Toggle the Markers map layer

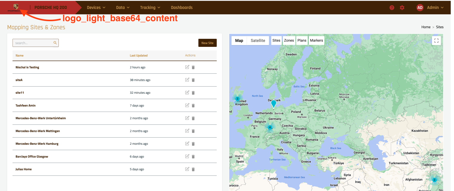316,41
